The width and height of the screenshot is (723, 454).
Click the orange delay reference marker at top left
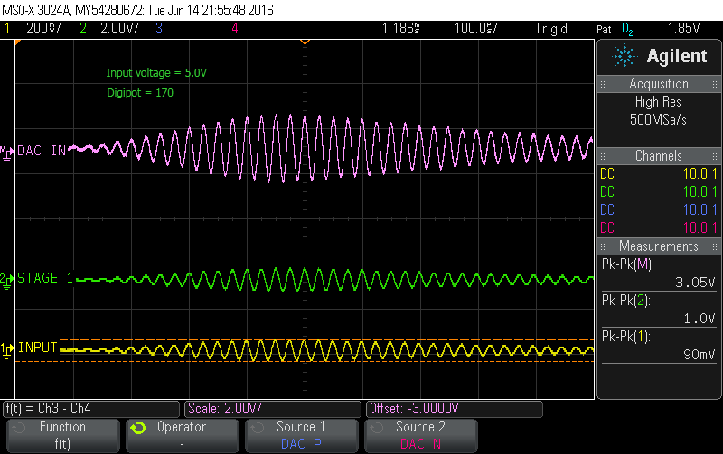(18, 42)
